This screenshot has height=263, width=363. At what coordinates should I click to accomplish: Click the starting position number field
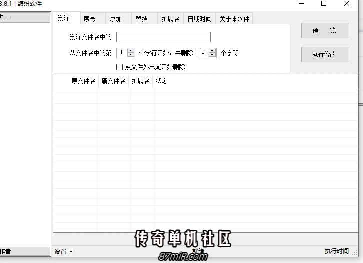coord(122,53)
